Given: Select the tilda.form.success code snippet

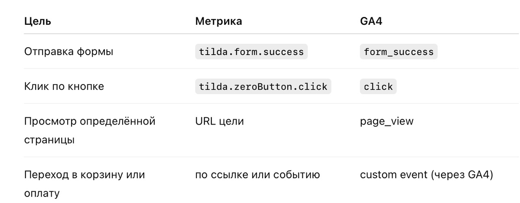Looking at the screenshot, I should point(251,52).
